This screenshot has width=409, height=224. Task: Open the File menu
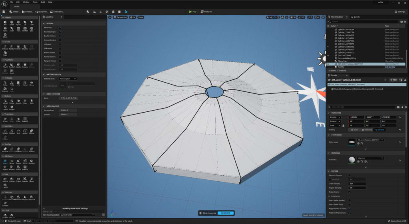[x=12, y=2]
